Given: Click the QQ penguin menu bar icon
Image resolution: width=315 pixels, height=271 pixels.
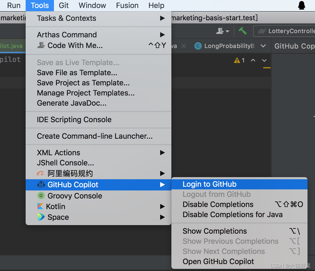Looking at the screenshot, I should (x=301, y=5).
